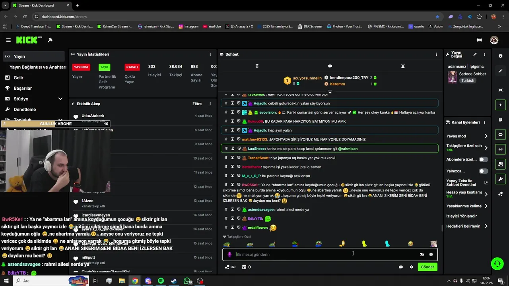Screen dimensions: 509x286
Task: Click the info icon in right sidebar
Action: click(x=500, y=56)
